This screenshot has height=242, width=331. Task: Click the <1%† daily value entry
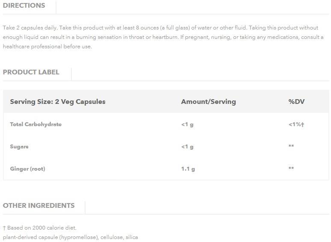tap(296, 124)
